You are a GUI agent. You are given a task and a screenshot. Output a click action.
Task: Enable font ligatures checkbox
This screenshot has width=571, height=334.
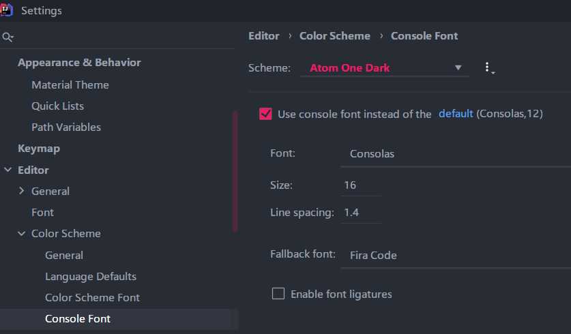(278, 294)
